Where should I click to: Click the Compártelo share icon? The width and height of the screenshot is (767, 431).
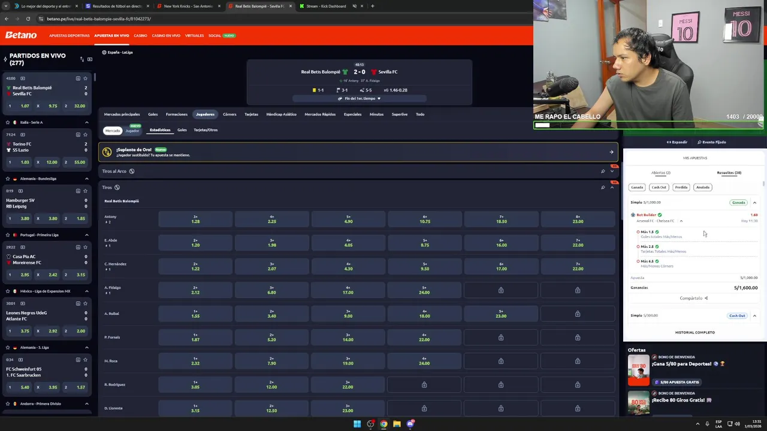click(706, 298)
